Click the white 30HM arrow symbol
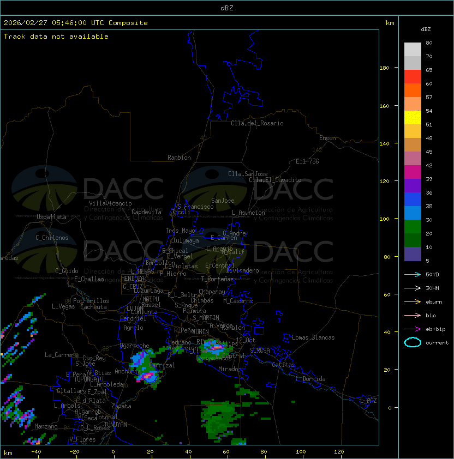454x459 pixels. (413, 288)
